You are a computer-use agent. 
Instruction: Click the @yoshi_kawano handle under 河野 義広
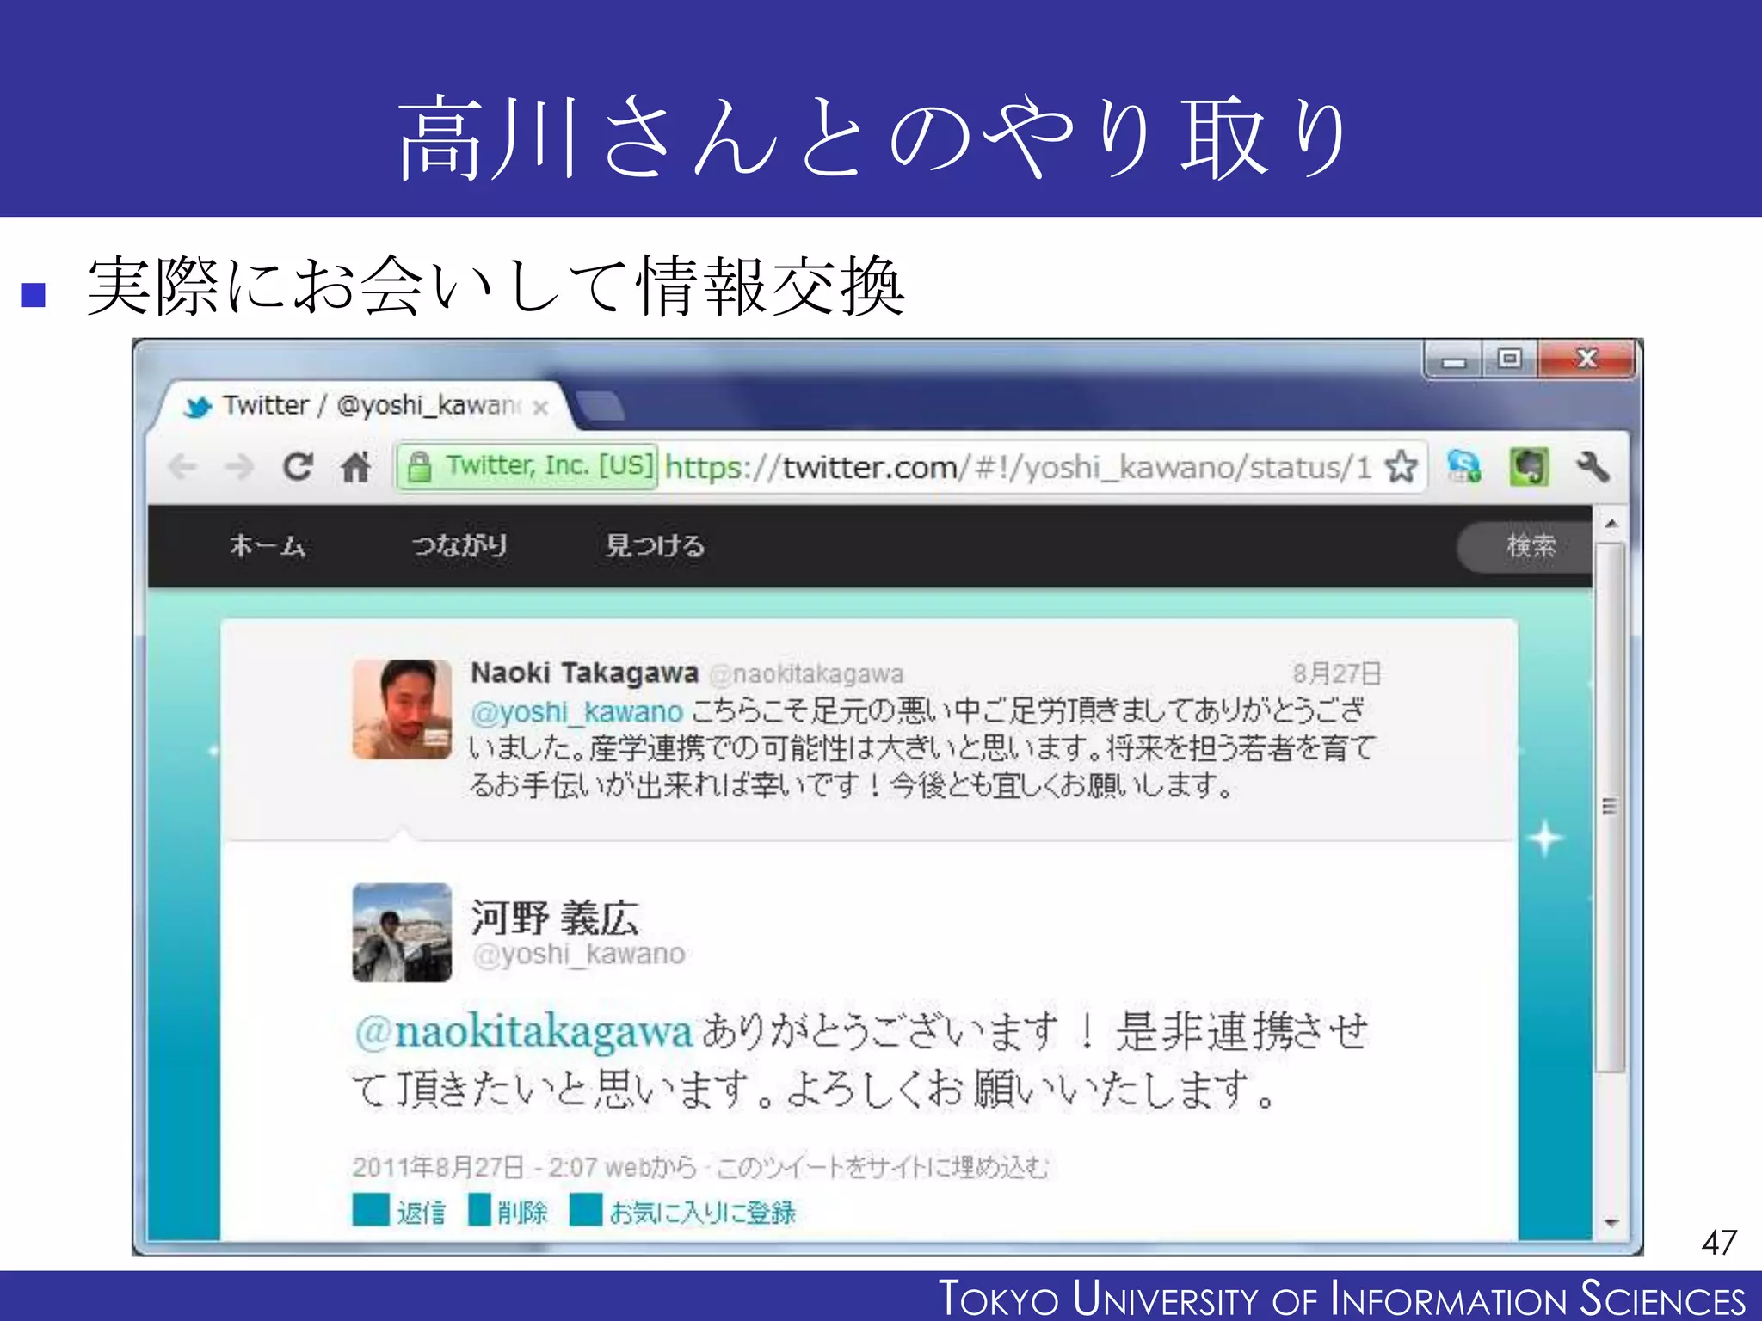[579, 955]
